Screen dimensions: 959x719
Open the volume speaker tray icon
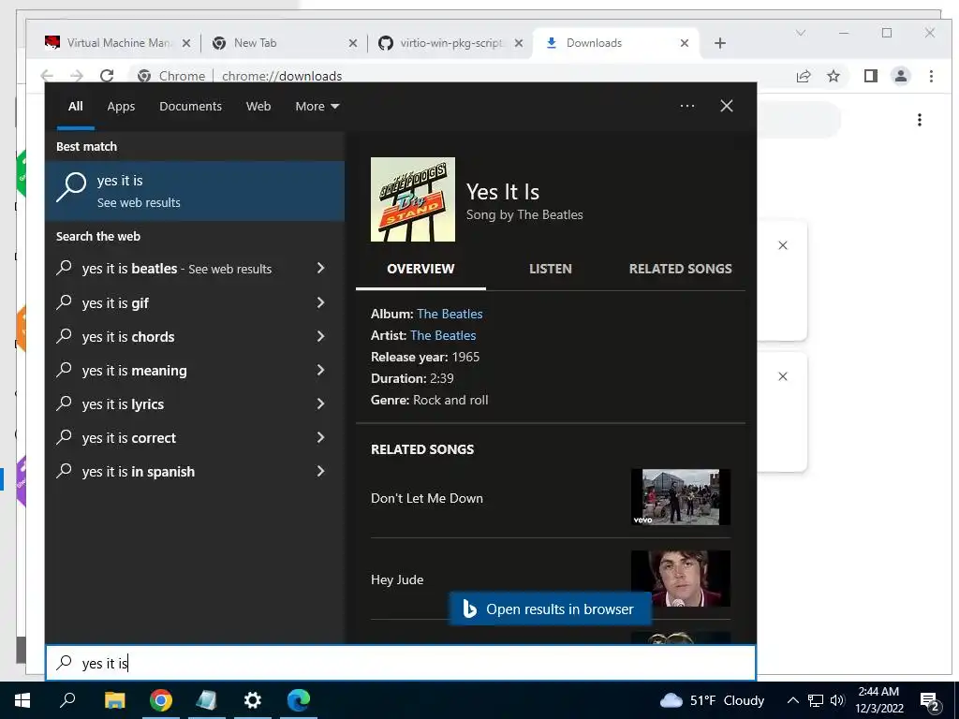click(837, 700)
